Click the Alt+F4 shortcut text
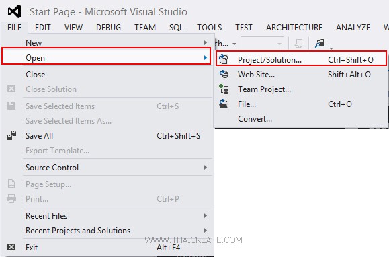389x257 pixels. pyautogui.click(x=168, y=248)
